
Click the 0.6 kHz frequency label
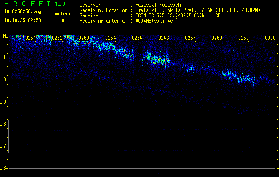[x=4, y=168]
